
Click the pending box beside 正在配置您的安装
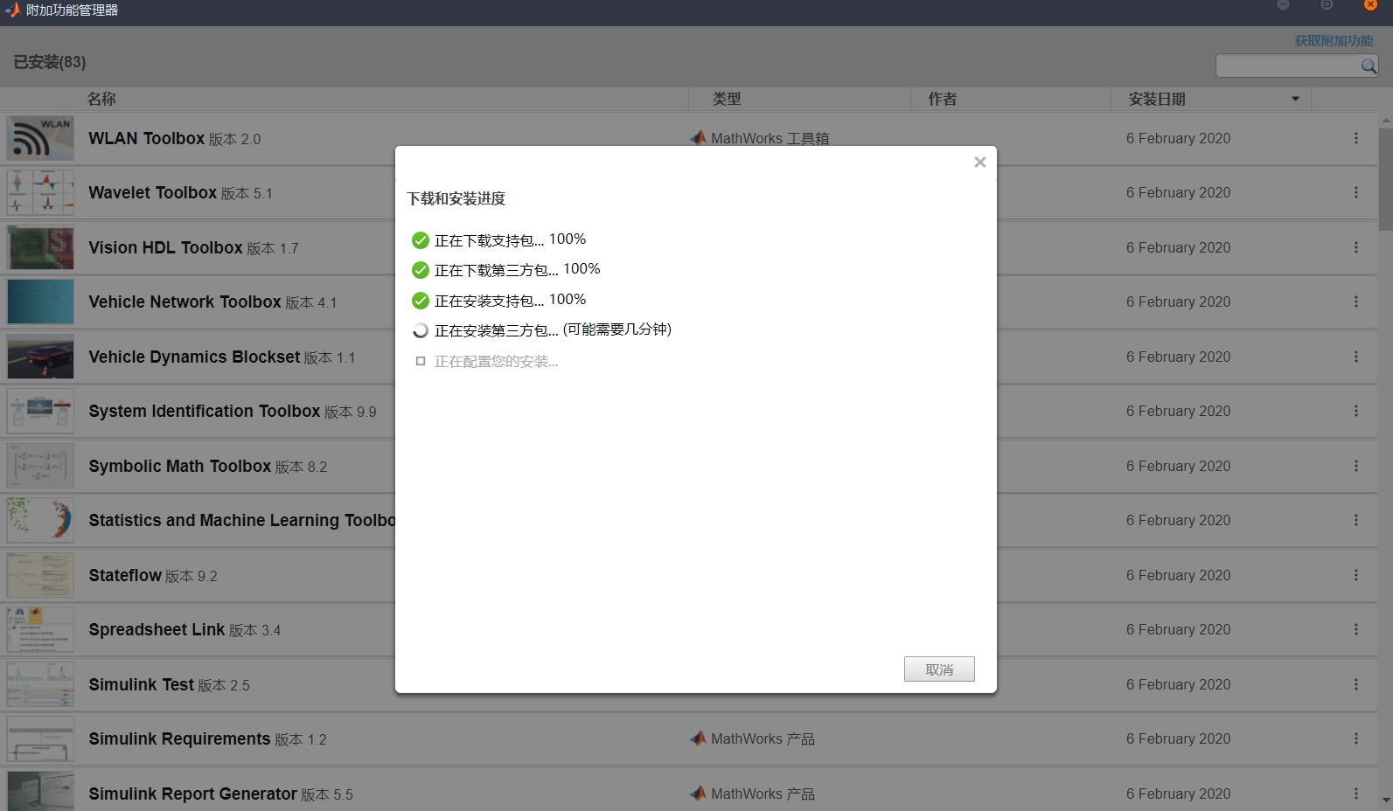(421, 361)
